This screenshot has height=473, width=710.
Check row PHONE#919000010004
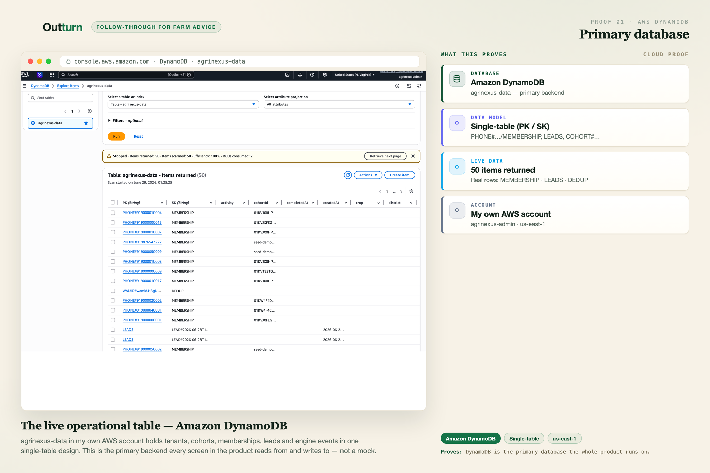pyautogui.click(x=113, y=213)
